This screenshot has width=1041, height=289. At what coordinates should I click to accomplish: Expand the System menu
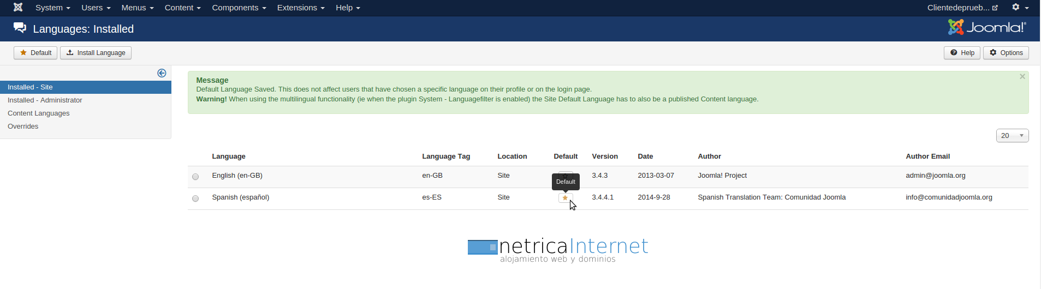52,8
